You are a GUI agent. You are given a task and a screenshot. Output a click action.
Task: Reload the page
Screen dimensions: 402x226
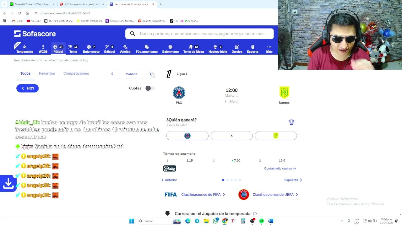pos(19,13)
